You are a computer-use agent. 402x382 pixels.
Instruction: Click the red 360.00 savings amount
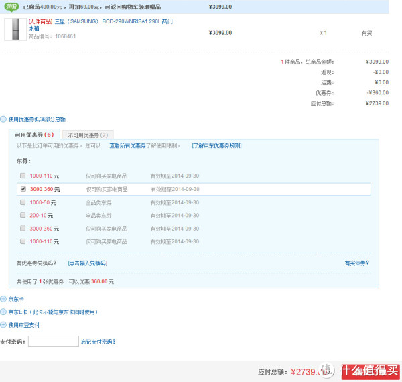(x=99, y=281)
